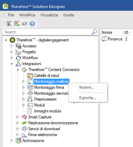Viewport: 133px width, 147px height.
Task: Expand the Workflow tree node
Action: pos(11,58)
